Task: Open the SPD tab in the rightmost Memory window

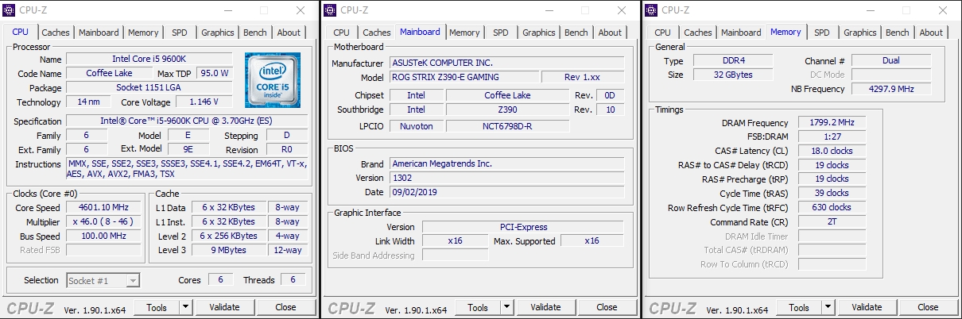Action: tap(821, 33)
